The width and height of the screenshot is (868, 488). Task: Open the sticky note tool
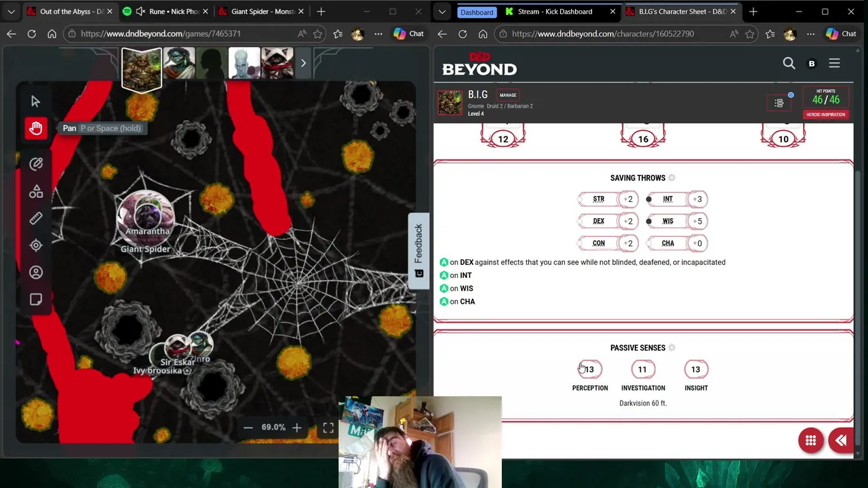tap(36, 300)
